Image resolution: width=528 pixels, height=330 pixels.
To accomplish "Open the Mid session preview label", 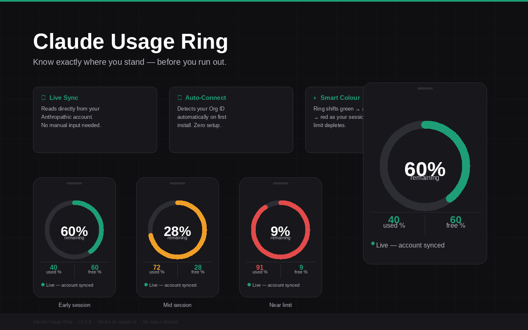I will [x=177, y=305].
